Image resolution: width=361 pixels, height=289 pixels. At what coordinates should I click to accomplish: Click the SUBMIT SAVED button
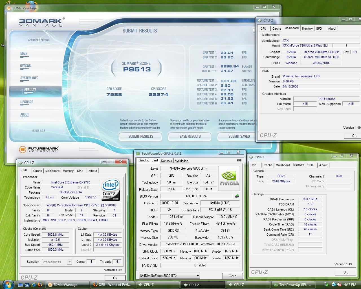pos(237,136)
